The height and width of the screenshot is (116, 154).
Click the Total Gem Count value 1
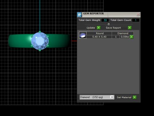(136, 20)
